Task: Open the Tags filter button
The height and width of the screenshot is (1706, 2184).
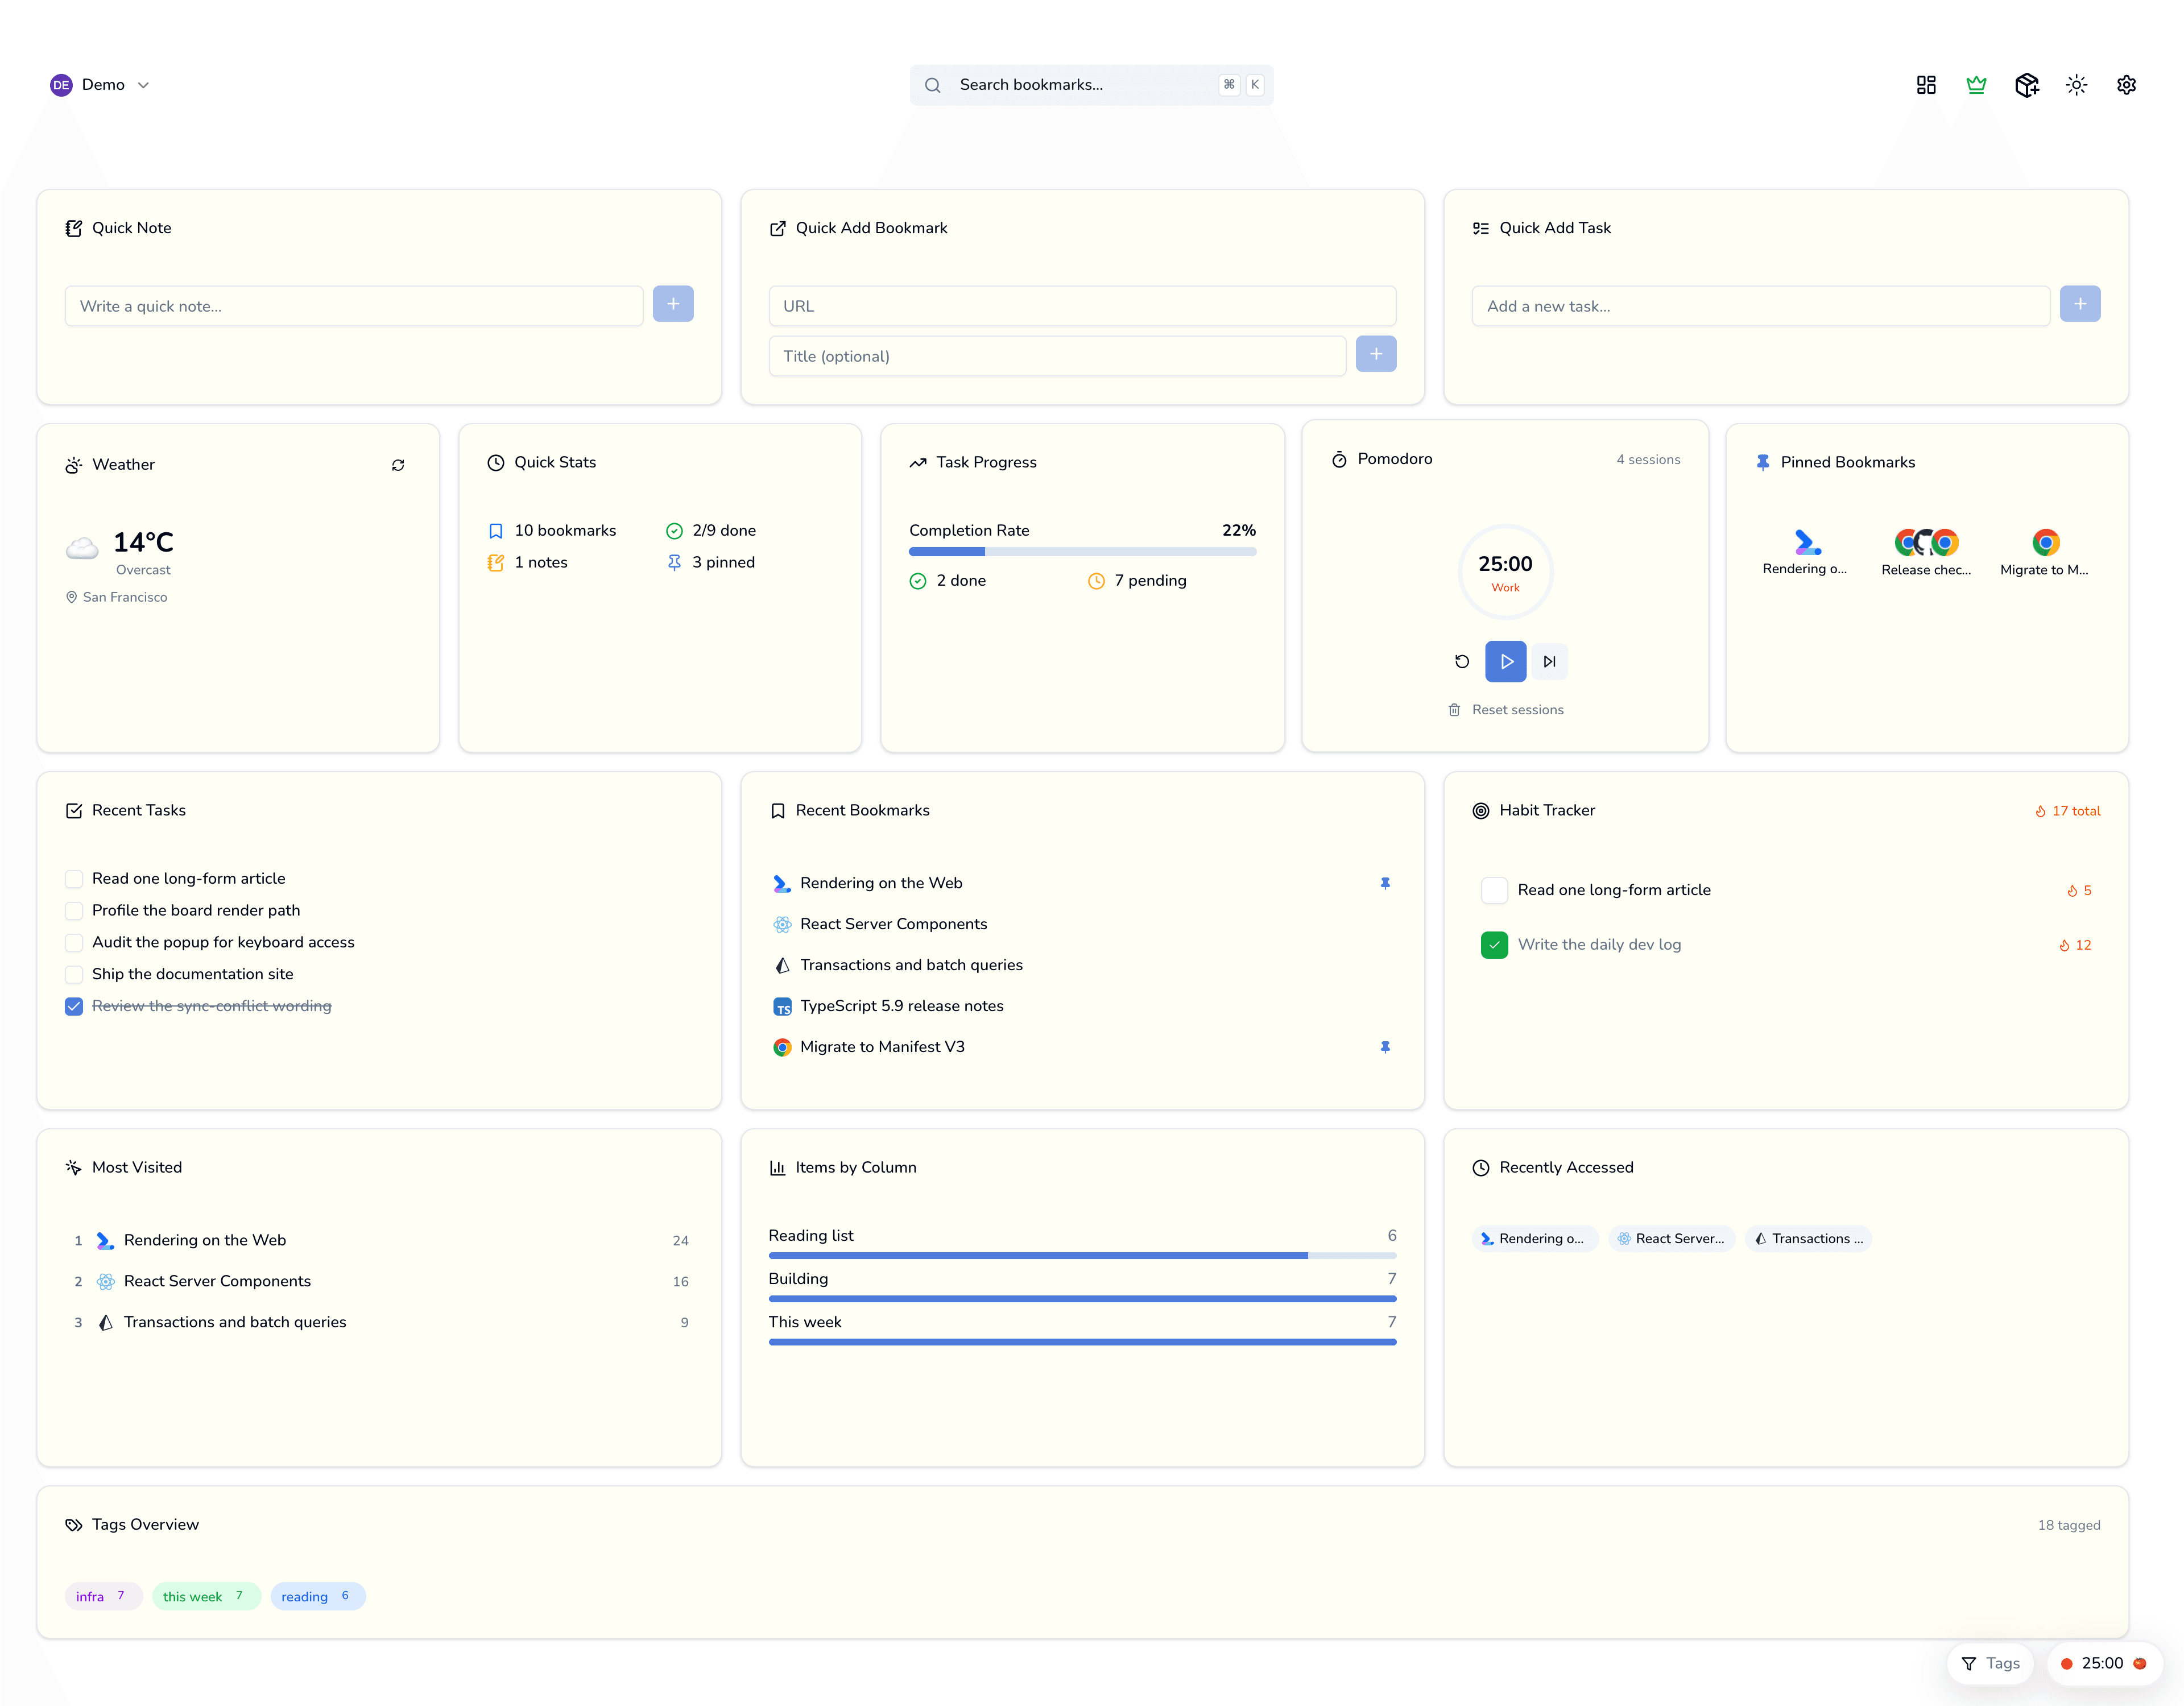Action: (1990, 1664)
